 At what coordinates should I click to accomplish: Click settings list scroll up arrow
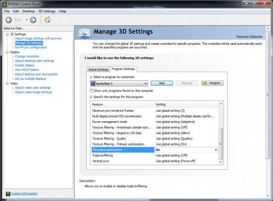(221, 104)
